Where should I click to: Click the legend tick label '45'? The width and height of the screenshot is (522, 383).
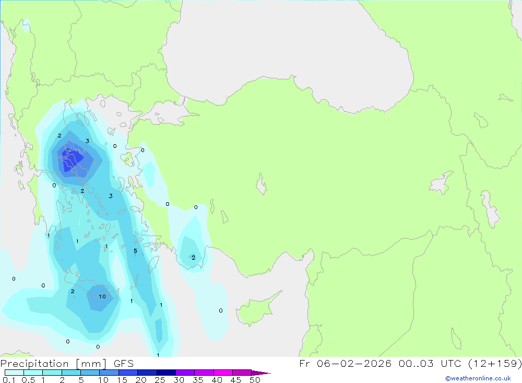click(236, 380)
